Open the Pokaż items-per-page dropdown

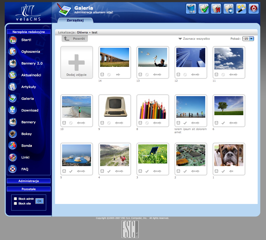[248, 39]
